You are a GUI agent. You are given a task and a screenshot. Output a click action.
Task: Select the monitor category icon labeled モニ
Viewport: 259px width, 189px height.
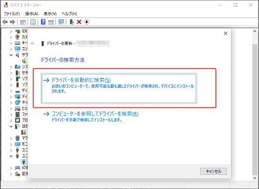tap(18, 144)
